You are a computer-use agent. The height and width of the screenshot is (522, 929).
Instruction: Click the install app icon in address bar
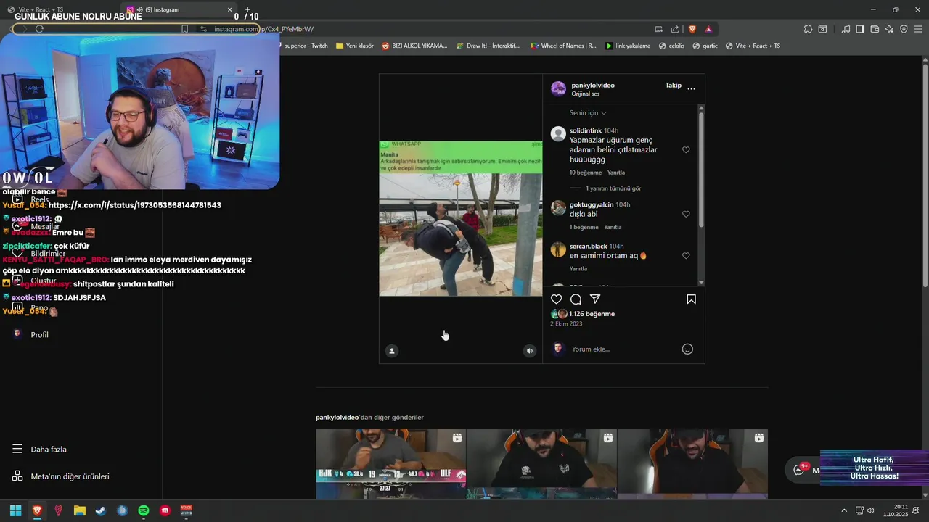tap(658, 29)
